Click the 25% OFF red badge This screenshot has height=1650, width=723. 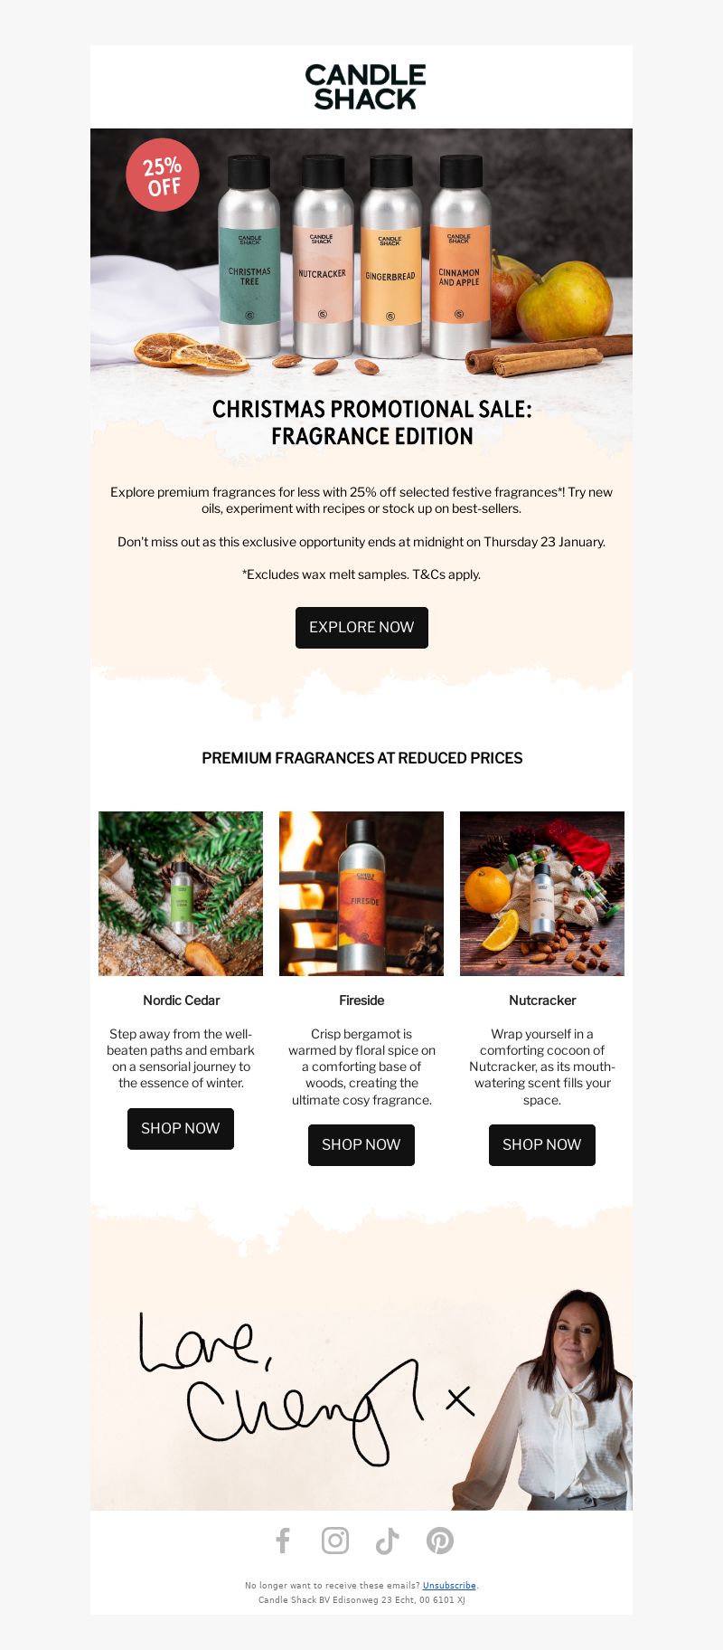(x=163, y=175)
